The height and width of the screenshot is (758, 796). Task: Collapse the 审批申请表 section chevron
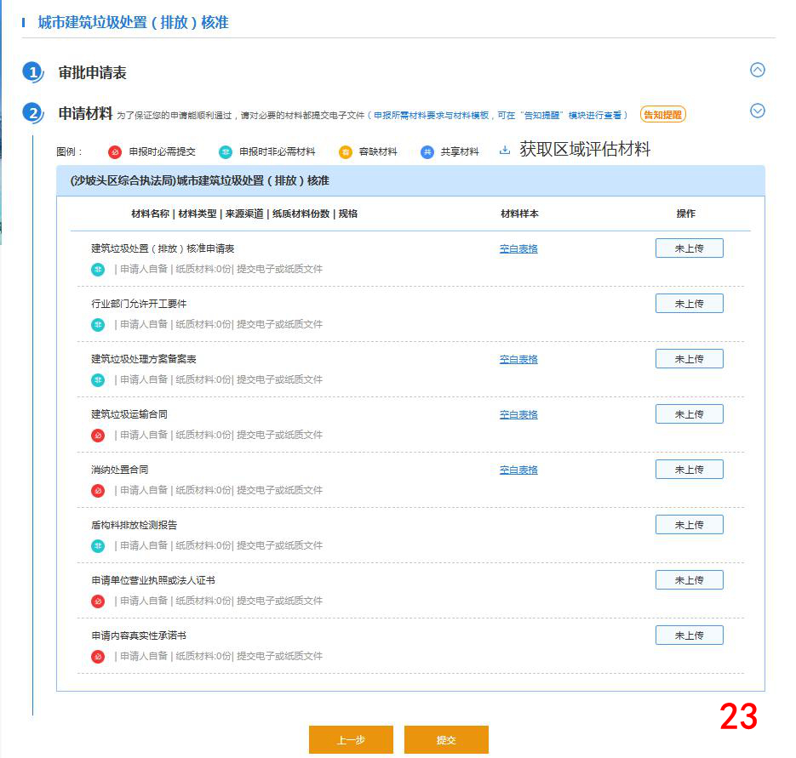tap(757, 71)
